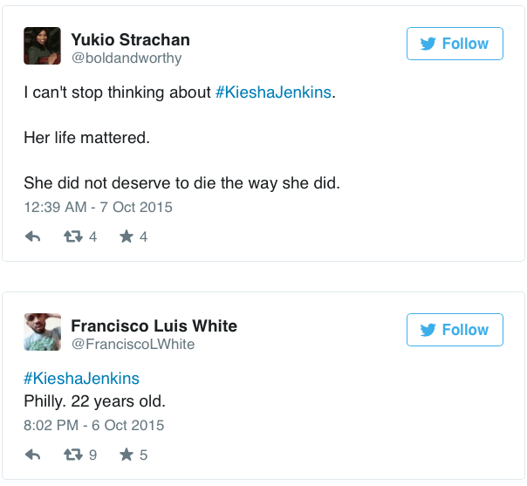Image resolution: width=527 pixels, height=486 pixels.
Task: Visit the Yukio Strachan display name
Action: pos(130,40)
